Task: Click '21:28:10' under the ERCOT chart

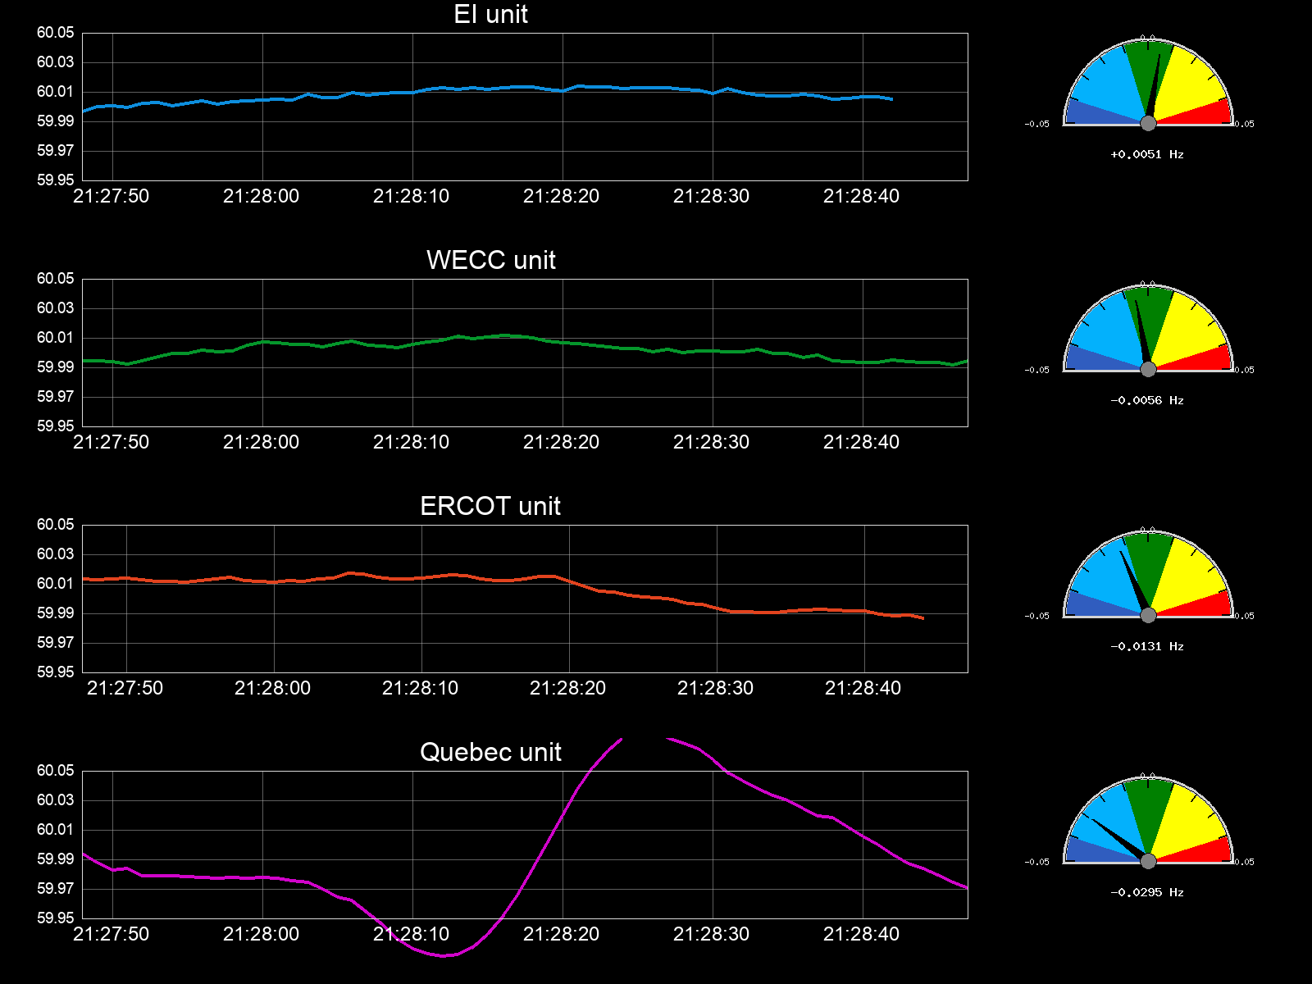Action: 421,688
